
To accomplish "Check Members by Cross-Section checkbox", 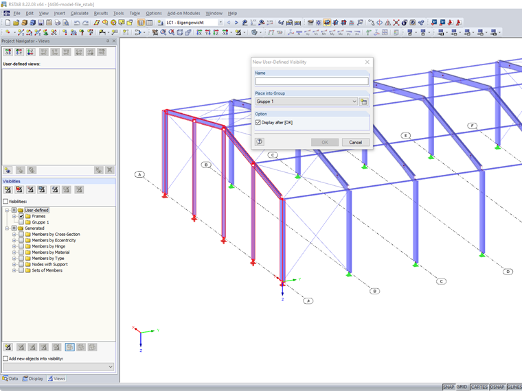I will 21,234.
